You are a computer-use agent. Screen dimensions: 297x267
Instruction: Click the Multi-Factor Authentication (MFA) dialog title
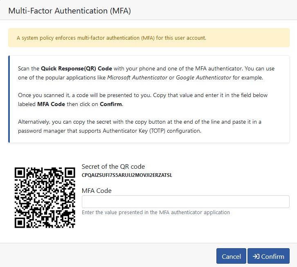70,11
